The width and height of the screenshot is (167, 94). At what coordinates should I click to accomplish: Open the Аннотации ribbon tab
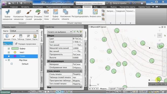pyautogui.click(x=38, y=7)
